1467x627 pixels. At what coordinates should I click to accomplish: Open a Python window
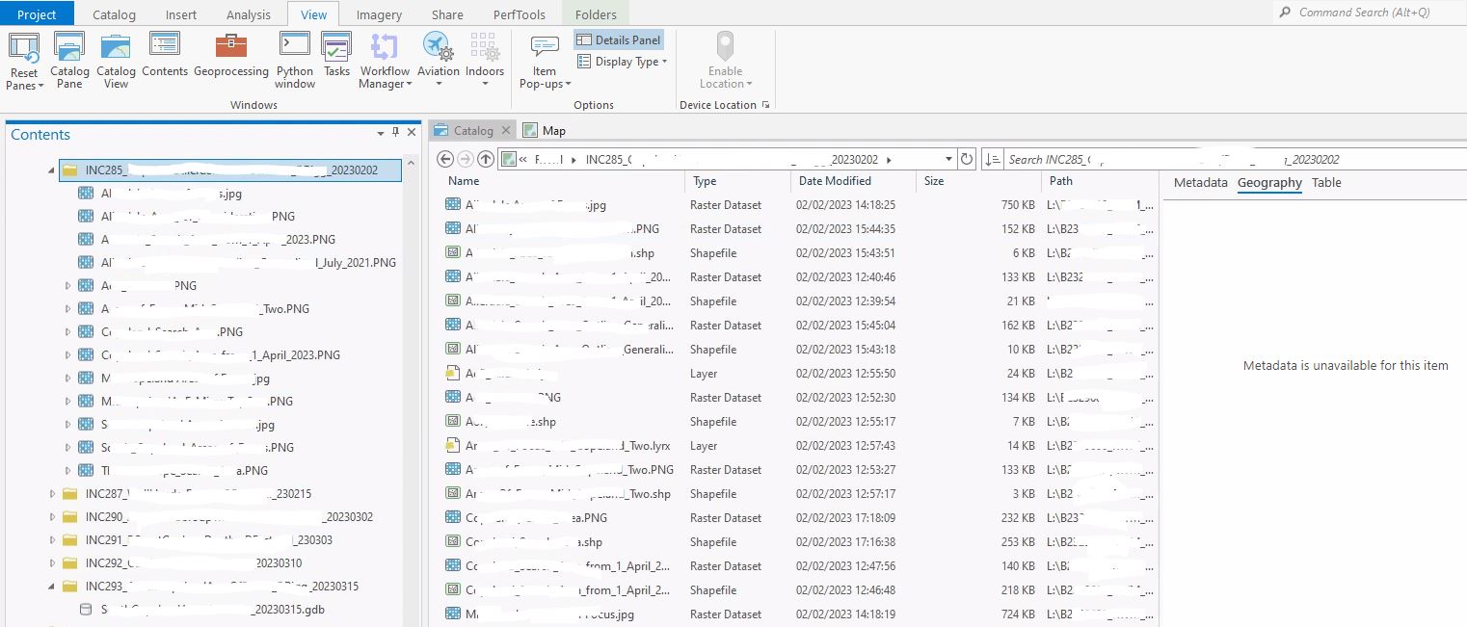[294, 58]
